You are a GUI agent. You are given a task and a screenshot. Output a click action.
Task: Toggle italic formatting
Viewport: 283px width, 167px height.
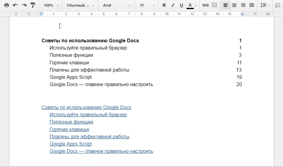click(x=173, y=5)
